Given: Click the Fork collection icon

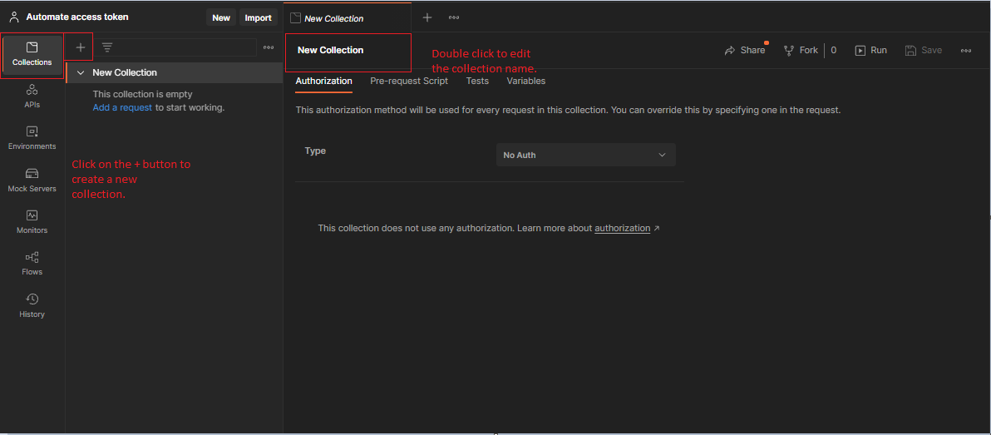Looking at the screenshot, I should tap(789, 51).
